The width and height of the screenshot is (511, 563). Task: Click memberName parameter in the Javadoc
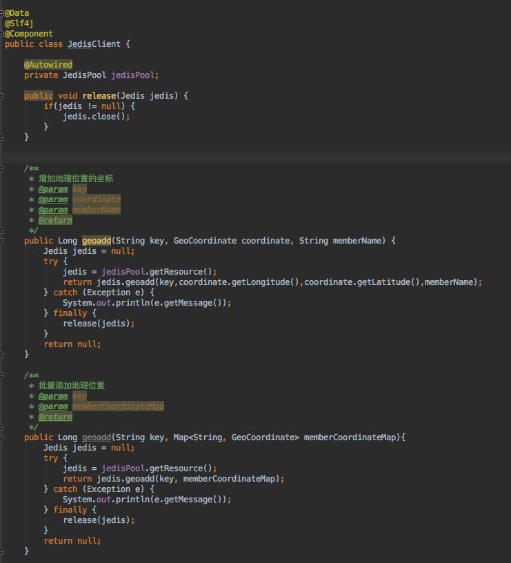(x=97, y=210)
